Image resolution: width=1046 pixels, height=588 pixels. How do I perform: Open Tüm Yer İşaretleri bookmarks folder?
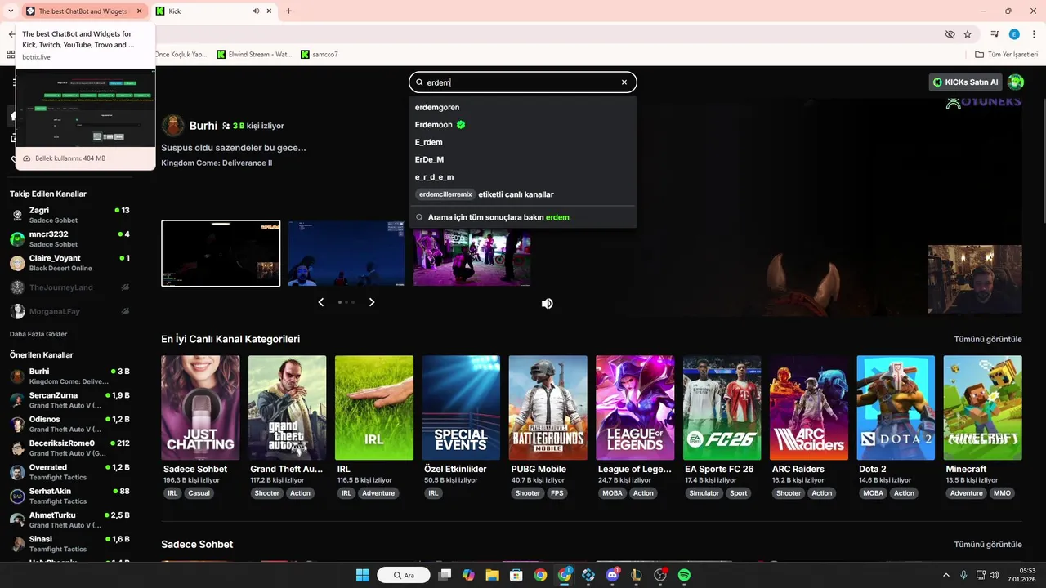coord(1007,55)
